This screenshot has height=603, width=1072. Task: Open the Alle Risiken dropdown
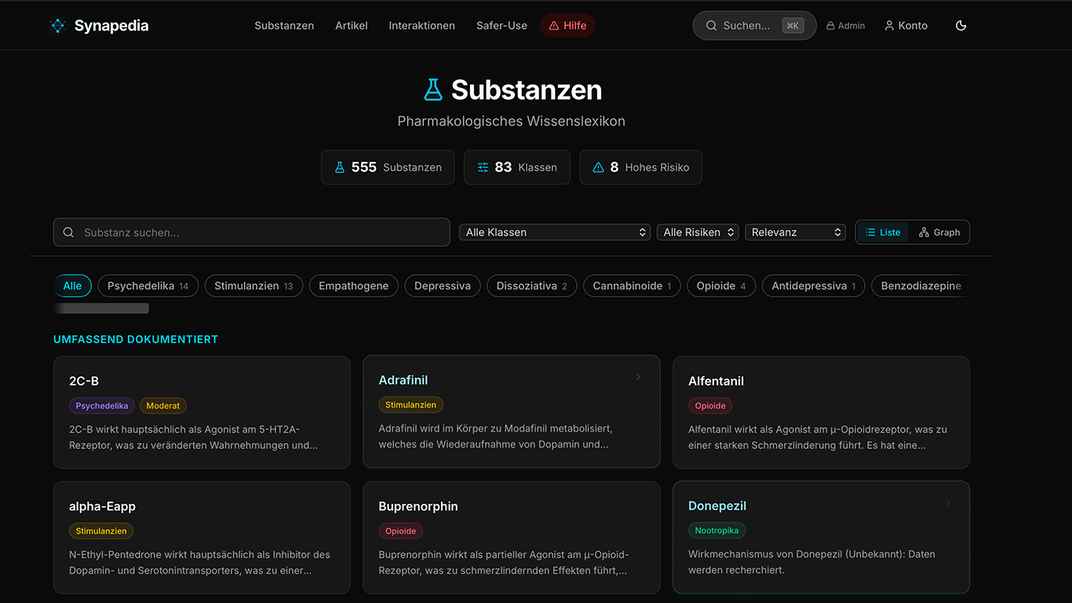[697, 232]
